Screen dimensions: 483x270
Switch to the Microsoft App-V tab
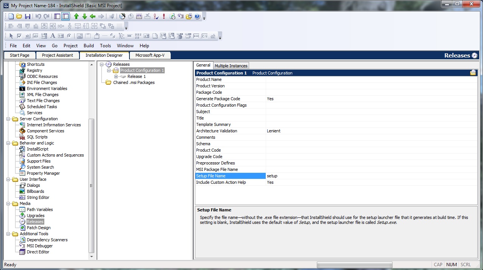click(x=150, y=55)
